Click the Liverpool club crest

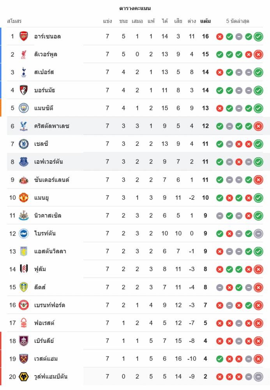[24, 54]
